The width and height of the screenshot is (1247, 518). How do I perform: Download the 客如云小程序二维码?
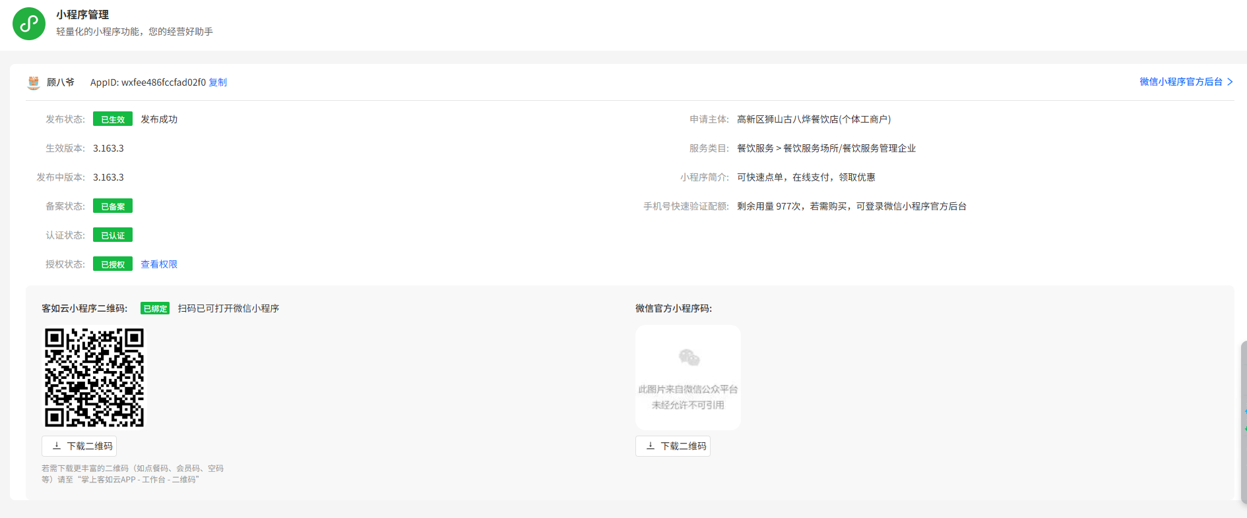coord(79,446)
